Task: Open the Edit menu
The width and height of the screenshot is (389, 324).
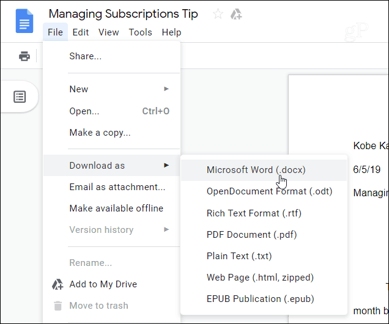Action: pyautogui.click(x=80, y=32)
